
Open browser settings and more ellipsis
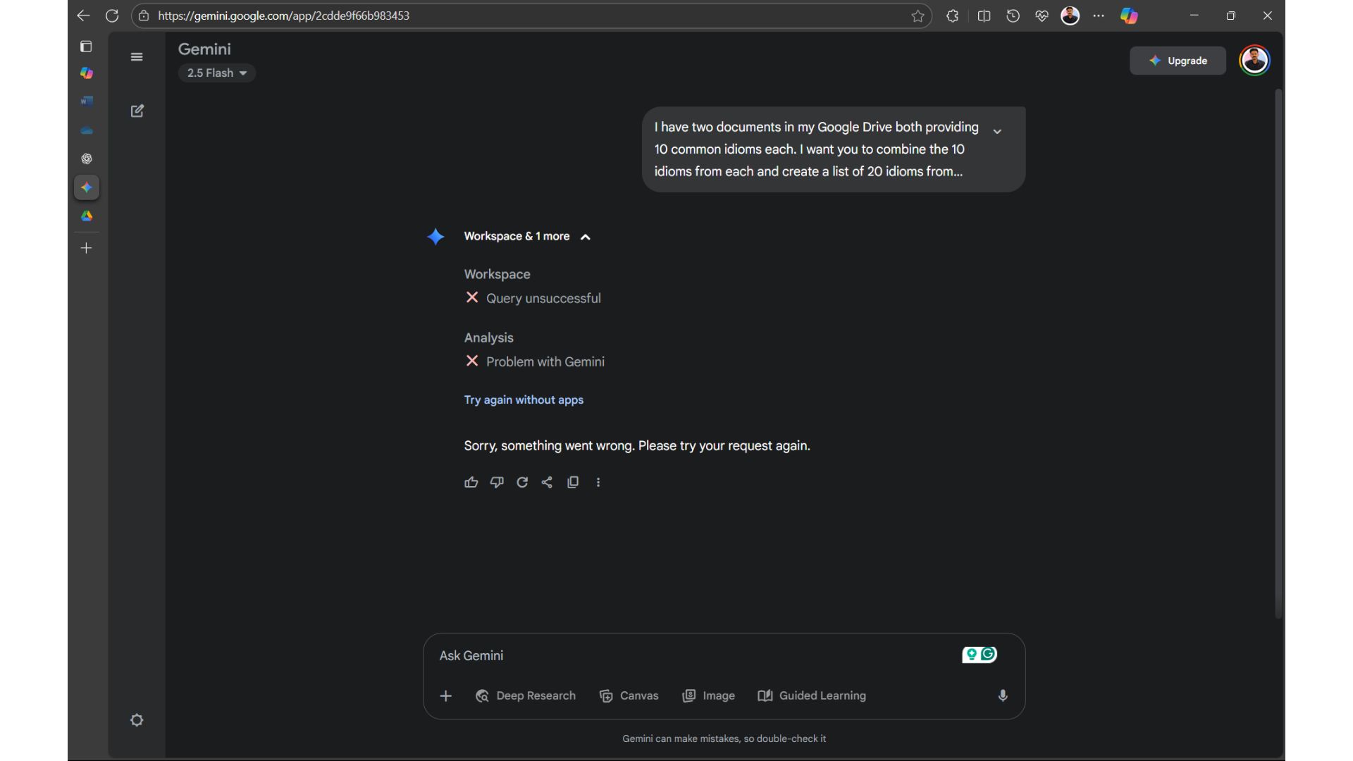tap(1099, 16)
